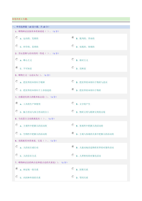The height and width of the screenshot is (201, 142).
Task: Select 人的实行或行动 in question 6
Action: pos(17,147)
